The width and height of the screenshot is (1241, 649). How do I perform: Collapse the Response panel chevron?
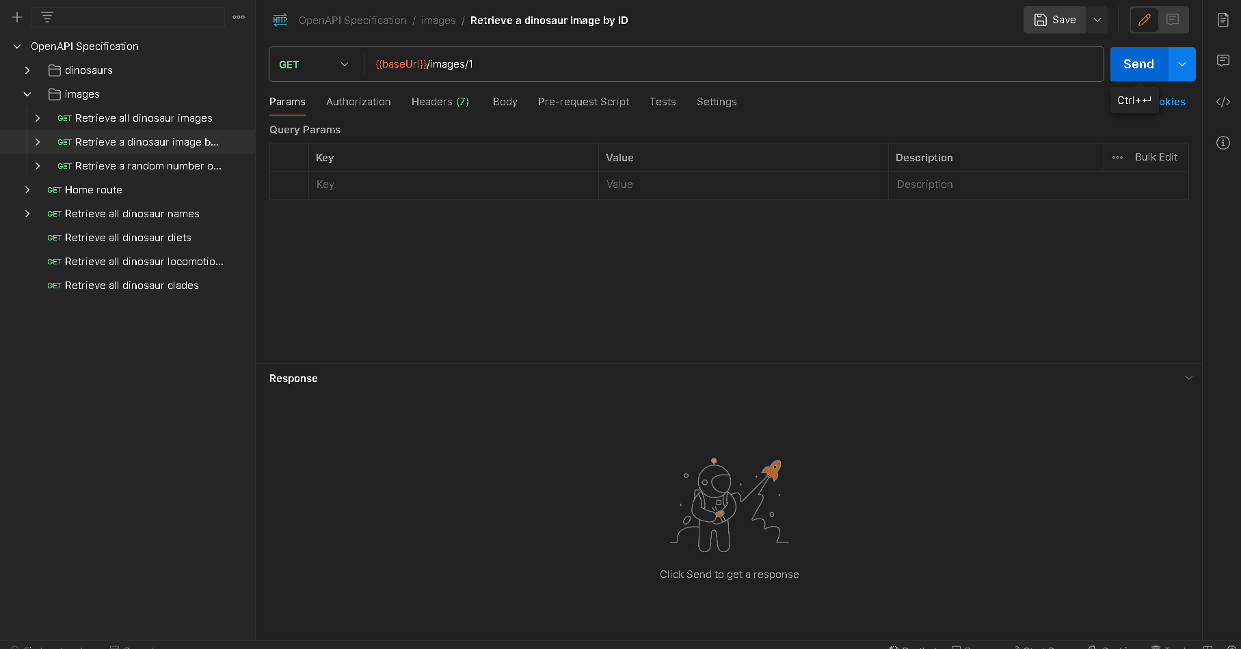1188,378
